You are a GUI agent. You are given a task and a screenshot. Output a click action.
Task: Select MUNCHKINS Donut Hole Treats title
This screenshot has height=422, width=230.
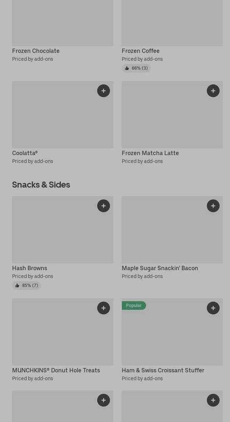pos(56,370)
